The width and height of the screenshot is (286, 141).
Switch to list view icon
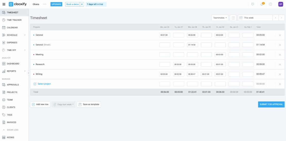click(x=233, y=18)
